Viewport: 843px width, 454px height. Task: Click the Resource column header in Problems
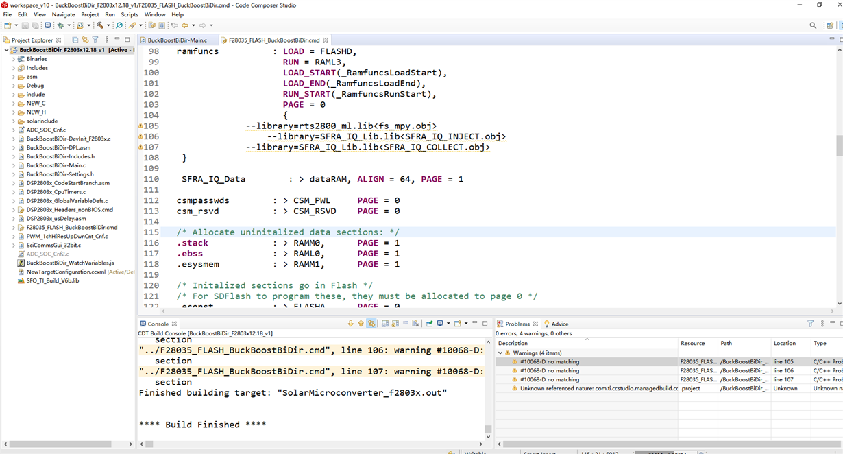[x=693, y=343]
